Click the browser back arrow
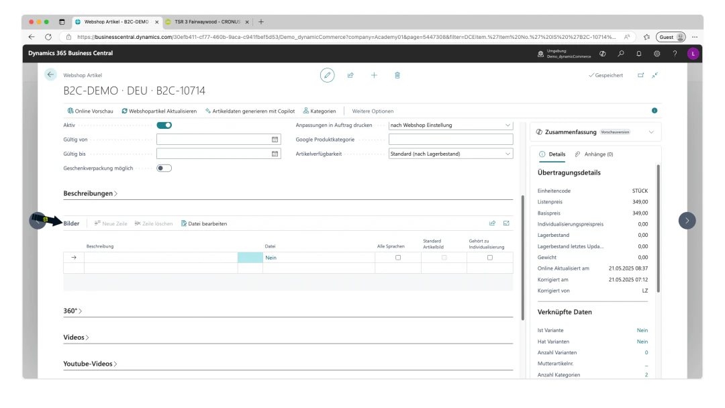The image size is (725, 408). tap(32, 37)
